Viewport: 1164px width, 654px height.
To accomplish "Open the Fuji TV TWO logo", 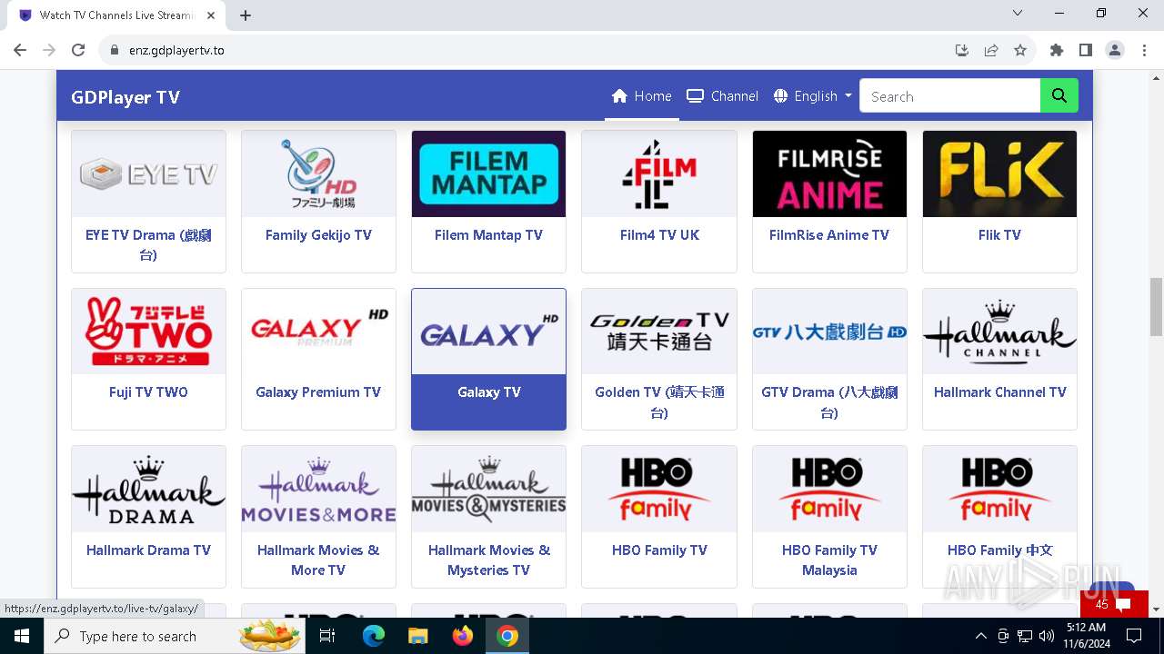I will [x=148, y=332].
